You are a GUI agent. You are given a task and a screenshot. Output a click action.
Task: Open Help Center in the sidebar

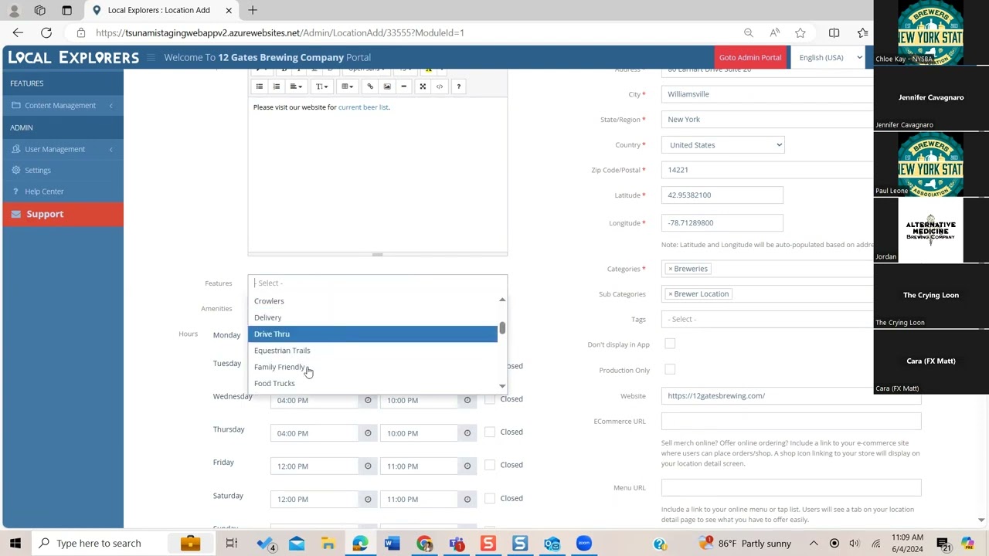click(x=62, y=192)
